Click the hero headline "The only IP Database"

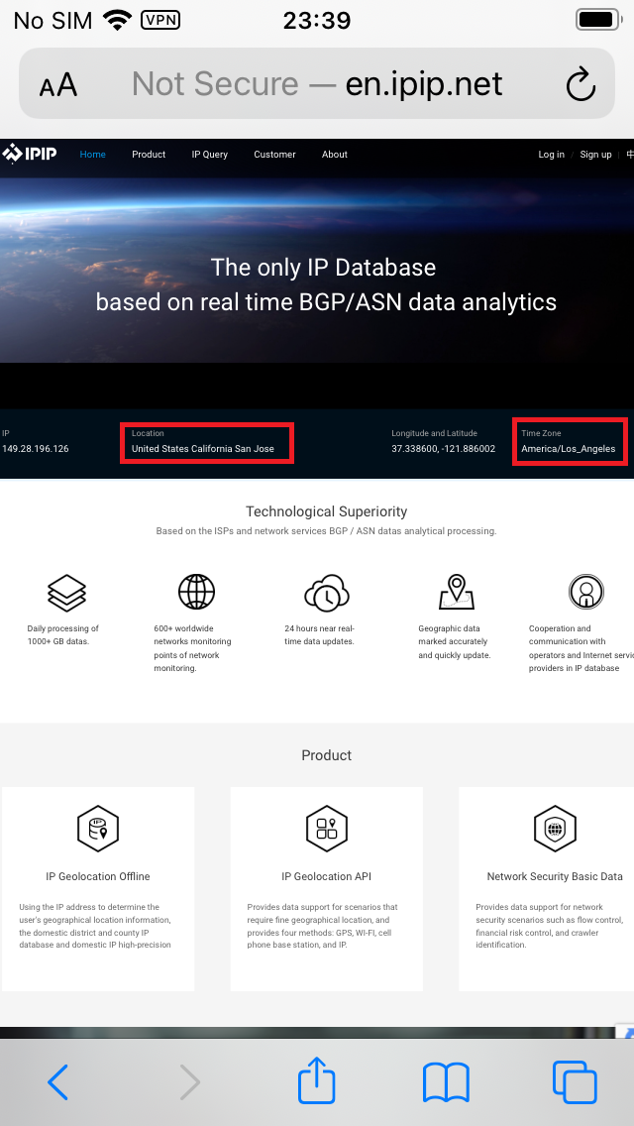point(324,268)
